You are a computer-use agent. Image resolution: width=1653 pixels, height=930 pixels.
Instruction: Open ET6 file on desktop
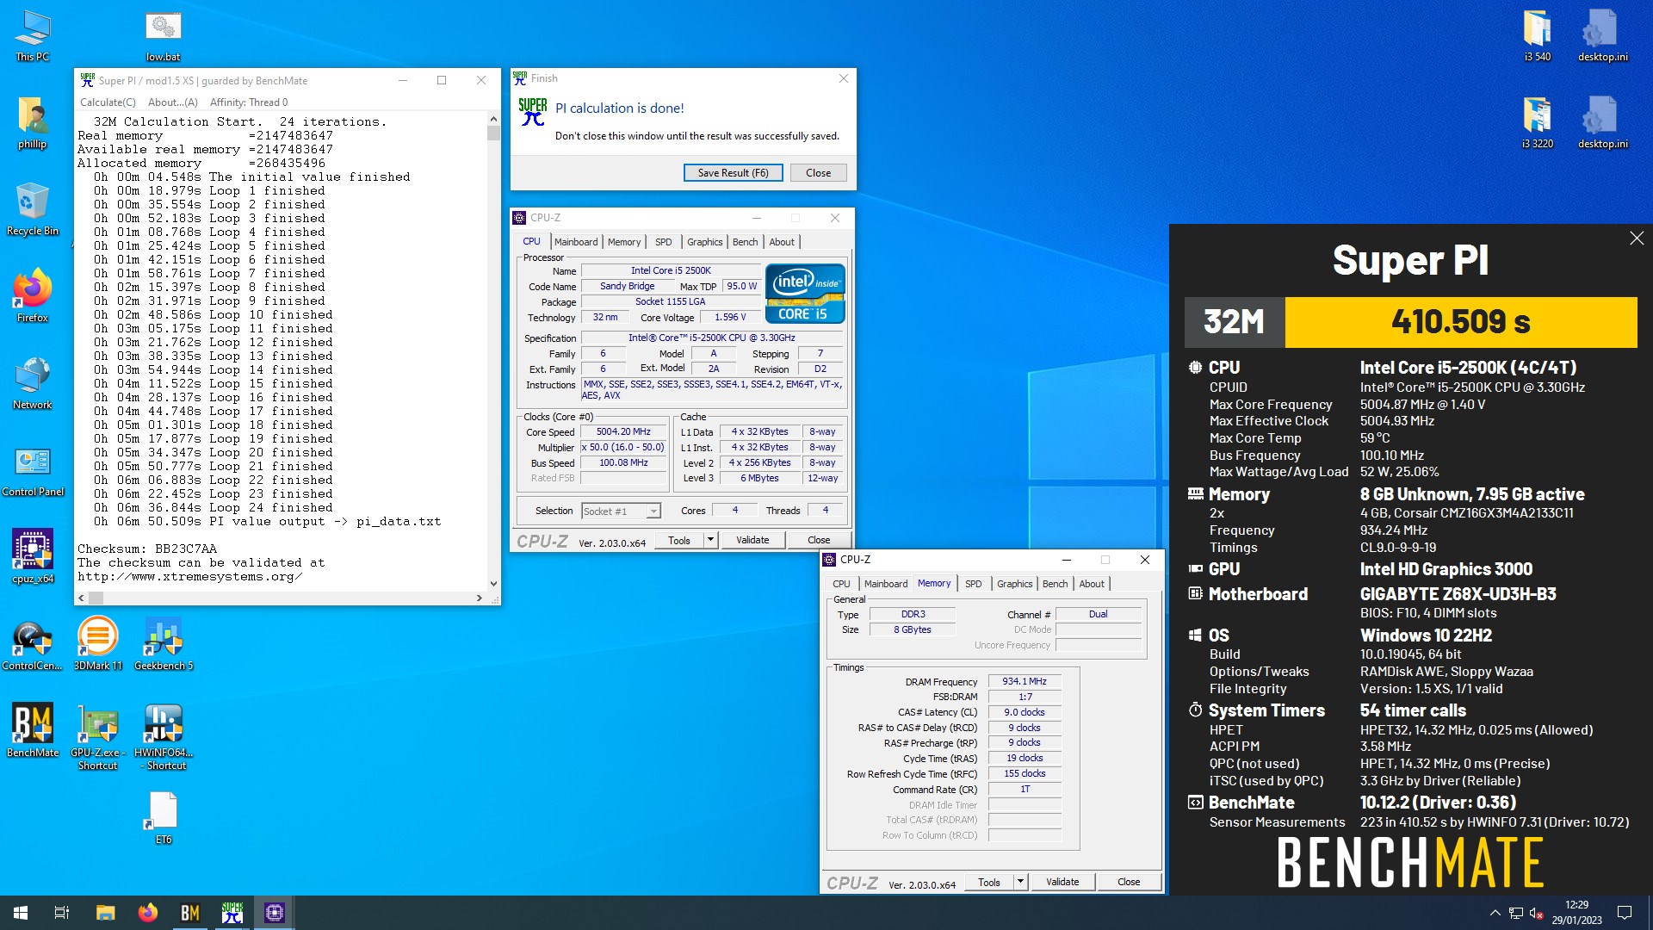tap(164, 818)
